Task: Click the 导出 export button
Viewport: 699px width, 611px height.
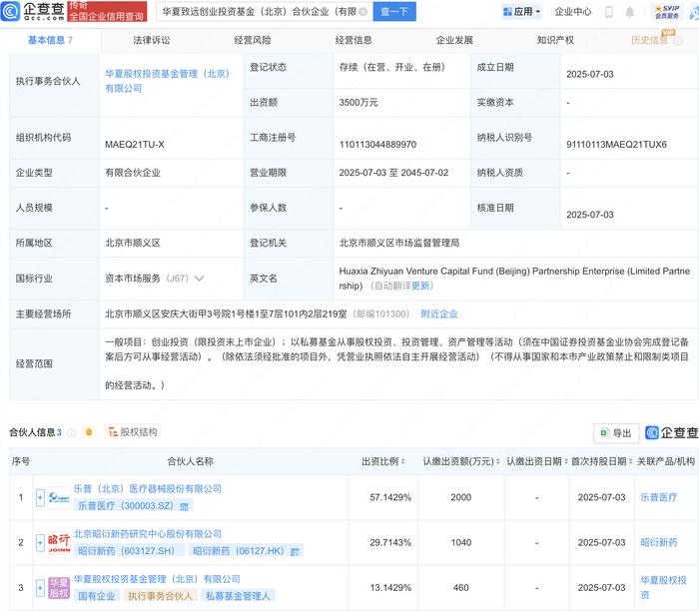Action: 616,433
